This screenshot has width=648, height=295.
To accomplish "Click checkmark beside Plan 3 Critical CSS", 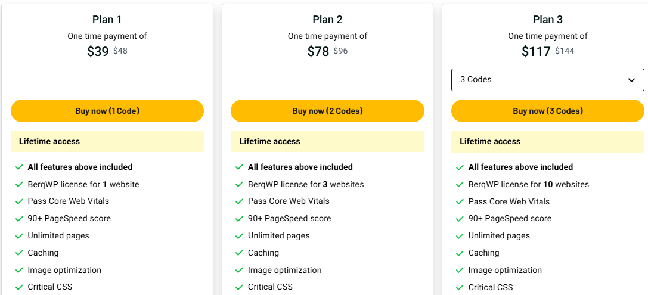I will point(460,288).
